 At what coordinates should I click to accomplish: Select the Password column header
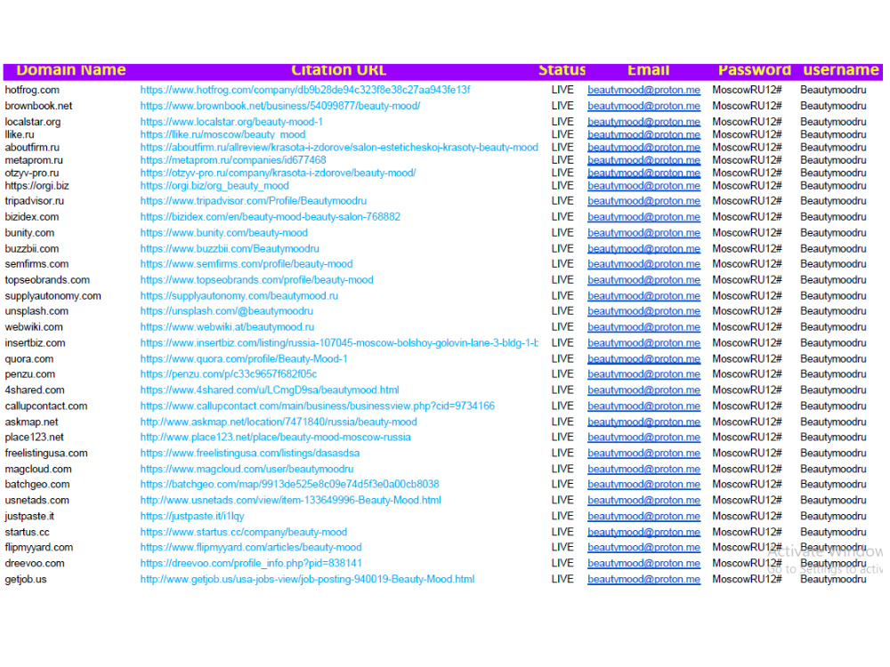[755, 70]
